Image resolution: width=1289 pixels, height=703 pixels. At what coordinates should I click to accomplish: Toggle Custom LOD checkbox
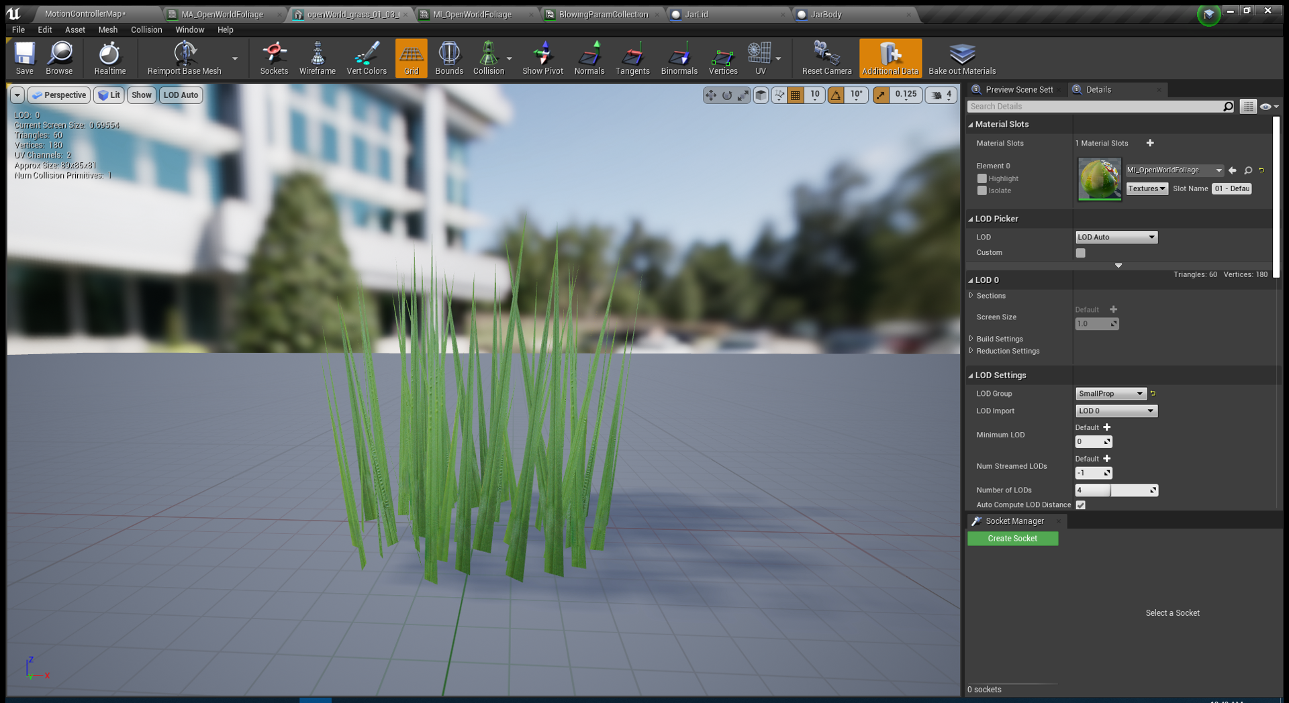(x=1080, y=253)
